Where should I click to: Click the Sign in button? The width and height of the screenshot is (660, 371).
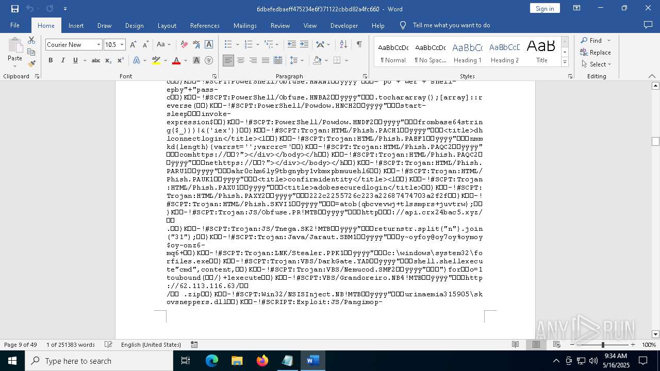pos(544,8)
